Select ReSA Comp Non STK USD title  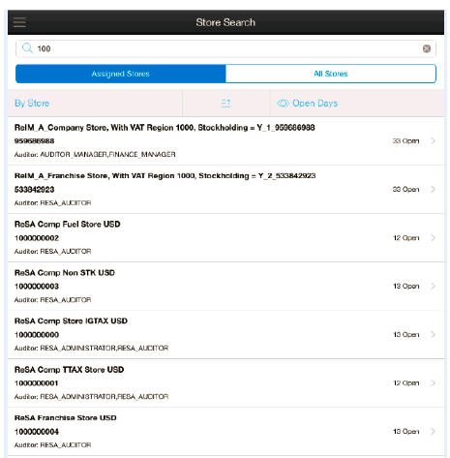click(65, 273)
